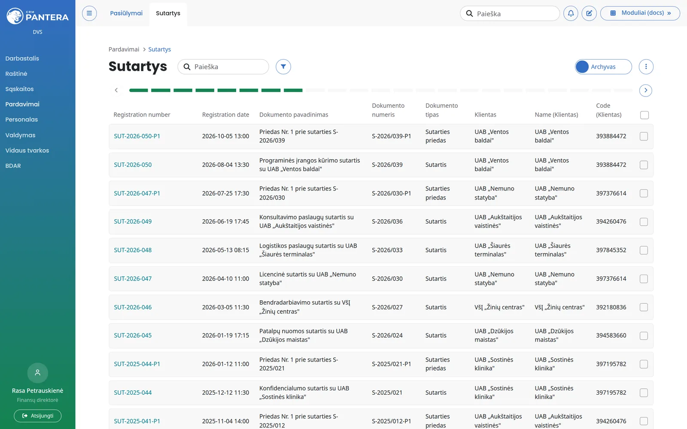This screenshot has height=429, width=687.
Task: Open the filter funnel icon
Action: point(283,67)
